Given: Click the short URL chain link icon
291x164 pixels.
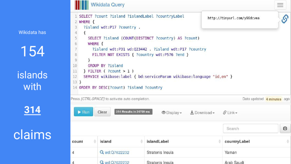Looking at the screenshot, I should click(285, 19).
